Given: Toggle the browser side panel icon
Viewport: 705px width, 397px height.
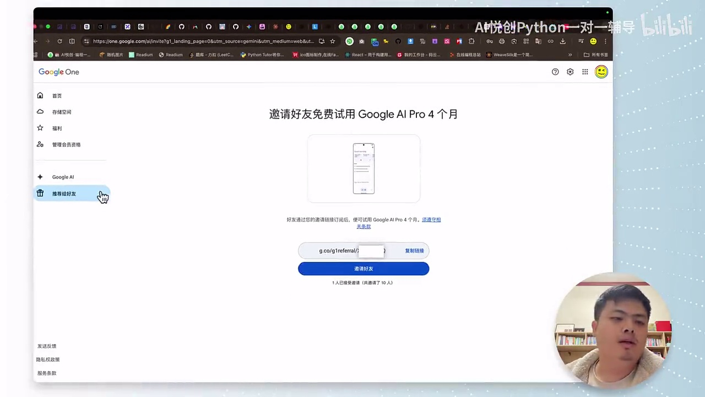Looking at the screenshot, I should pos(72,41).
